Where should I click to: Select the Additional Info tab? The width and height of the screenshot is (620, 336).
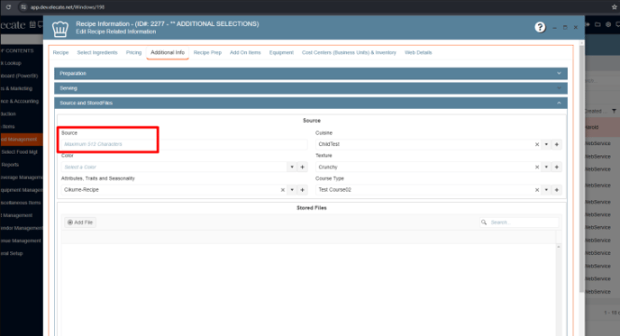[x=168, y=52]
